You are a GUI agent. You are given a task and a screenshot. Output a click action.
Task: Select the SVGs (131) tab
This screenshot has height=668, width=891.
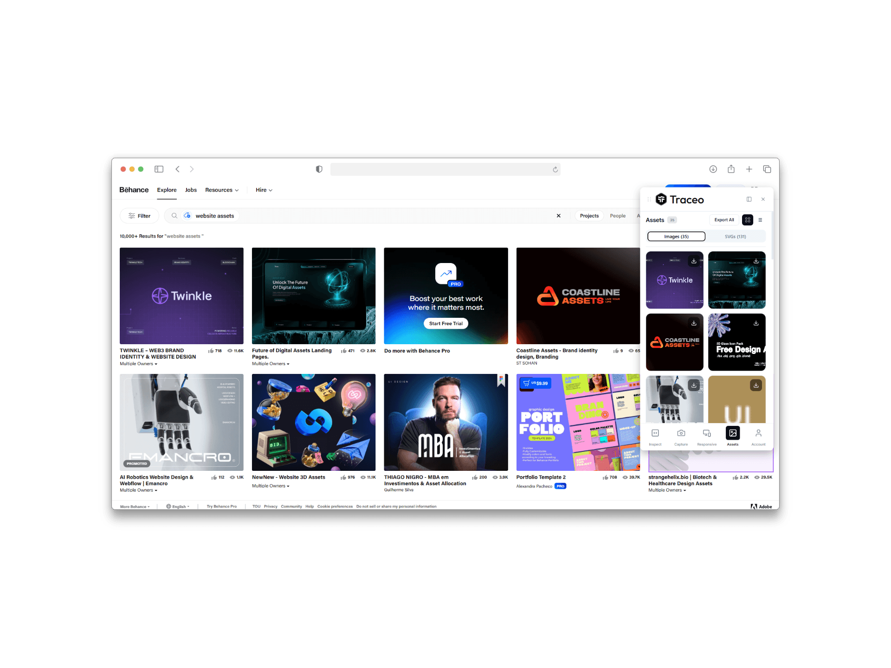click(735, 237)
